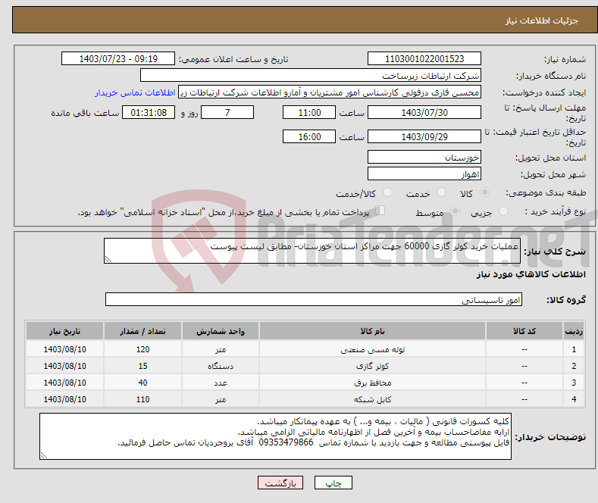
Task: Click the تاریخ نیاز column header
Action: click(65, 331)
